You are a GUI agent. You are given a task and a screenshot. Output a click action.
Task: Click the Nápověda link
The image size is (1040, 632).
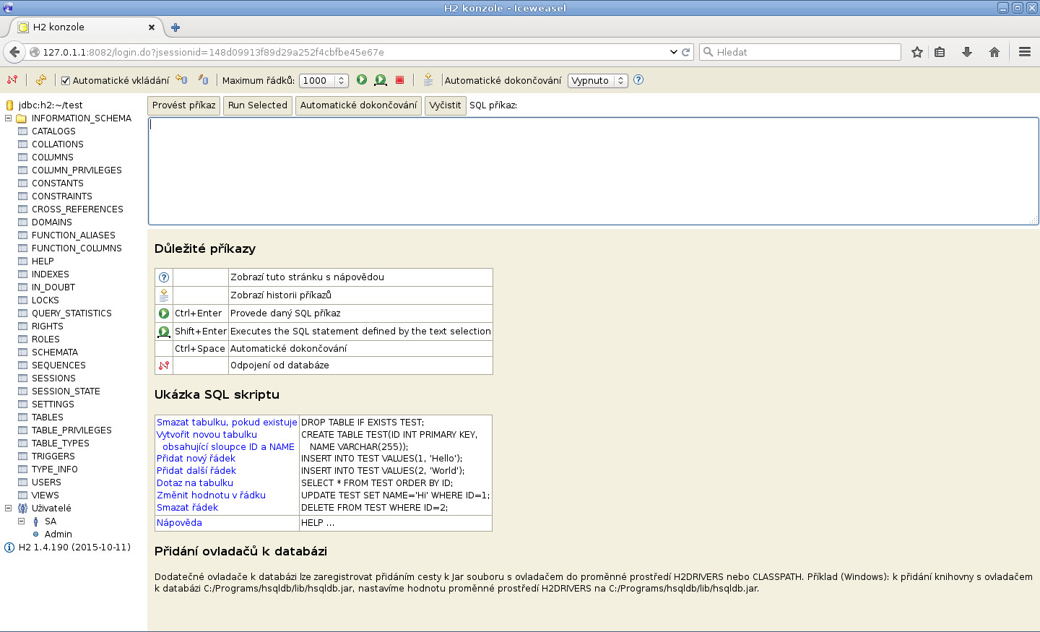click(x=179, y=523)
